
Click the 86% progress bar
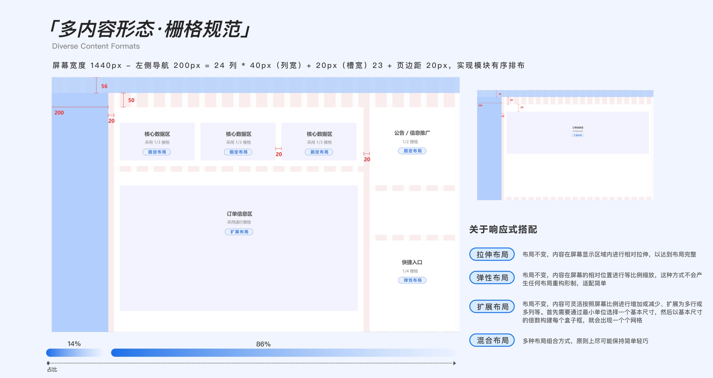pyautogui.click(x=283, y=352)
